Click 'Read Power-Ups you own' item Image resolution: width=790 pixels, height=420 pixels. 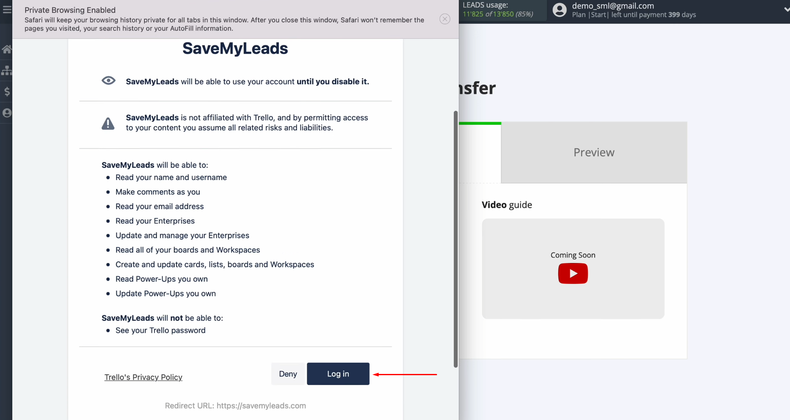[162, 279]
